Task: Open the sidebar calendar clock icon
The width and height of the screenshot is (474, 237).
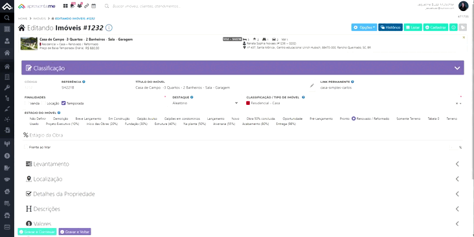Action: point(7,203)
